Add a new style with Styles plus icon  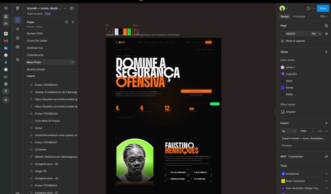pos(326,52)
